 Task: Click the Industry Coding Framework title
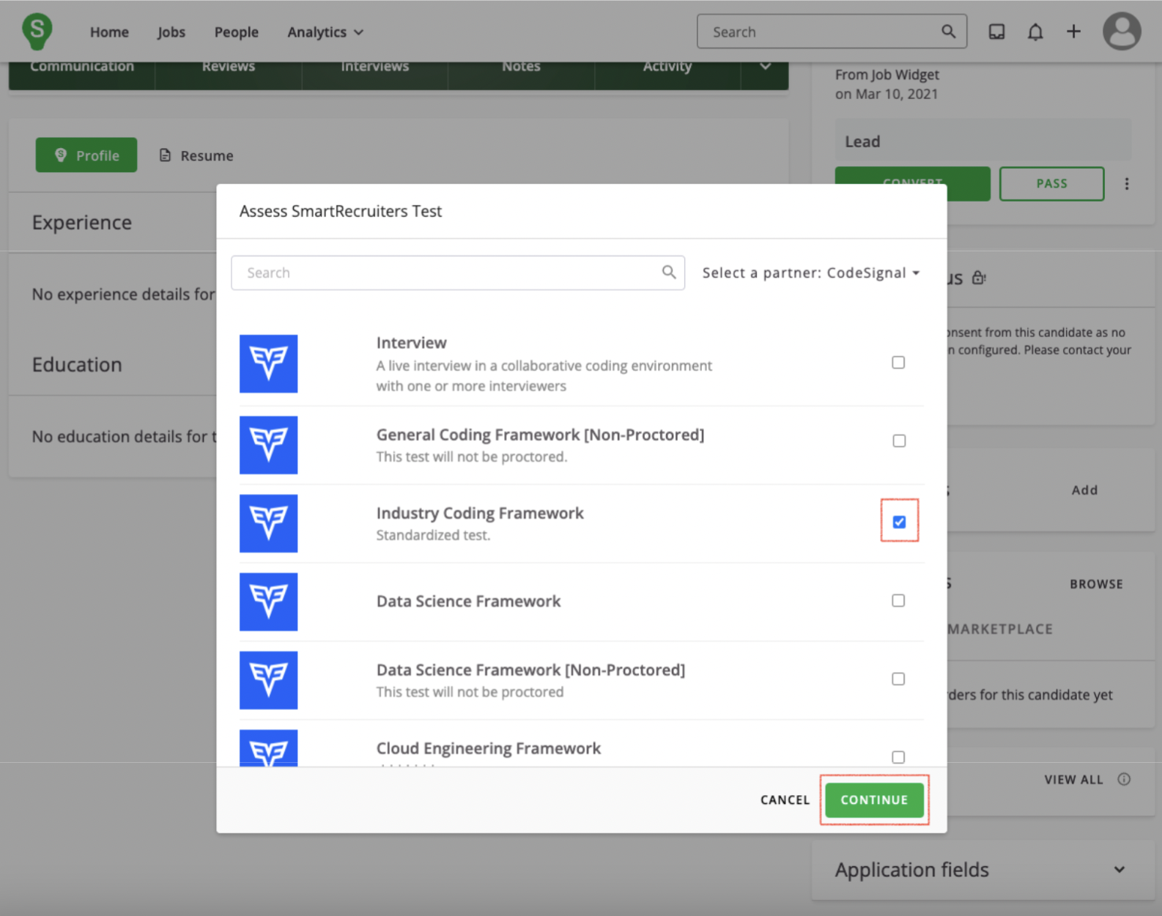coord(480,513)
